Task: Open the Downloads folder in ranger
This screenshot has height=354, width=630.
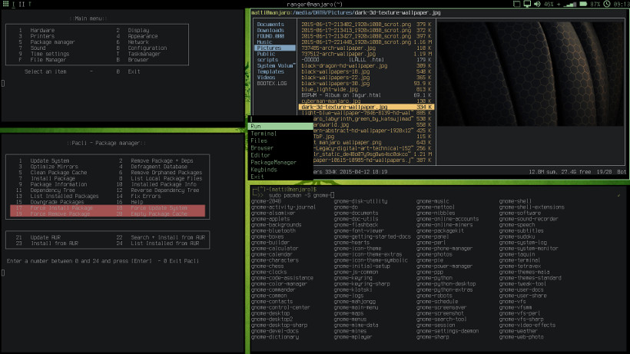Action: tap(271, 30)
